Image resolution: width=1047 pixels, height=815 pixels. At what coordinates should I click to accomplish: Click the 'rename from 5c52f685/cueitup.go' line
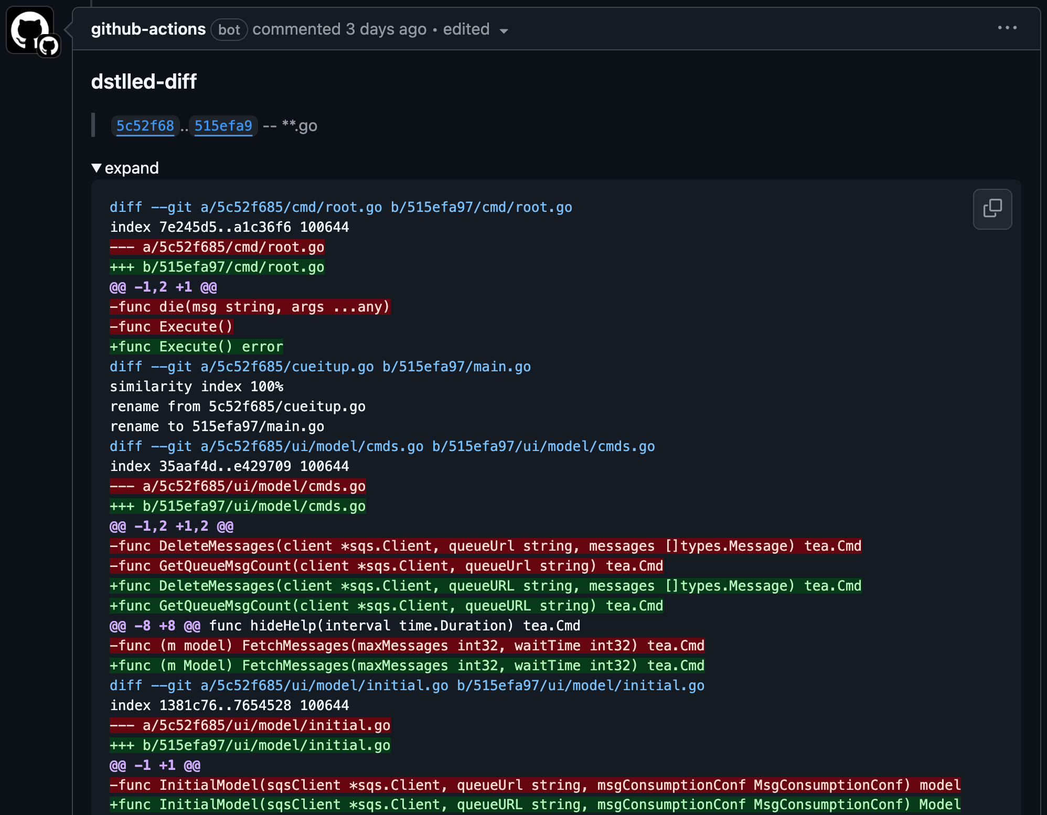point(238,406)
